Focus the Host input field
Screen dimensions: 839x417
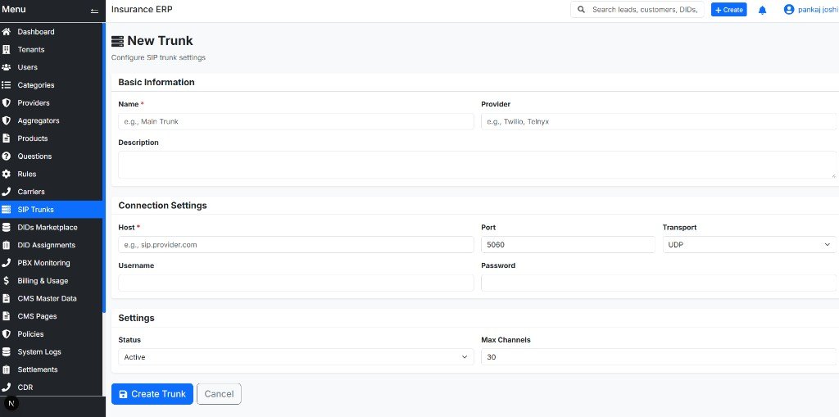296,245
